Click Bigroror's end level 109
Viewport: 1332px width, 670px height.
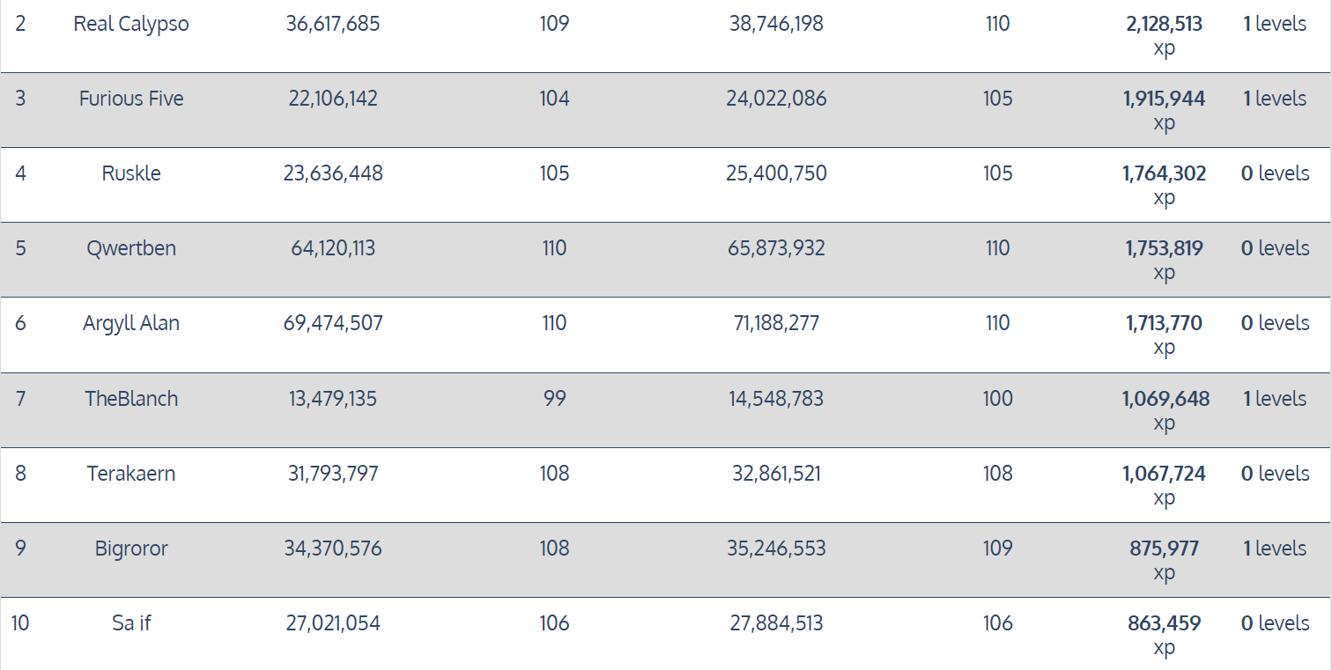click(997, 549)
